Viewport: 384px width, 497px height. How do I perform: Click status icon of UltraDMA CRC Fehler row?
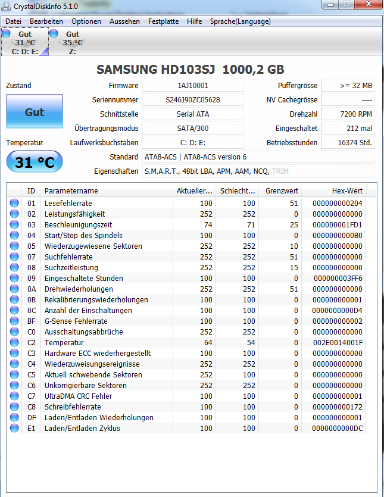pos(14,396)
